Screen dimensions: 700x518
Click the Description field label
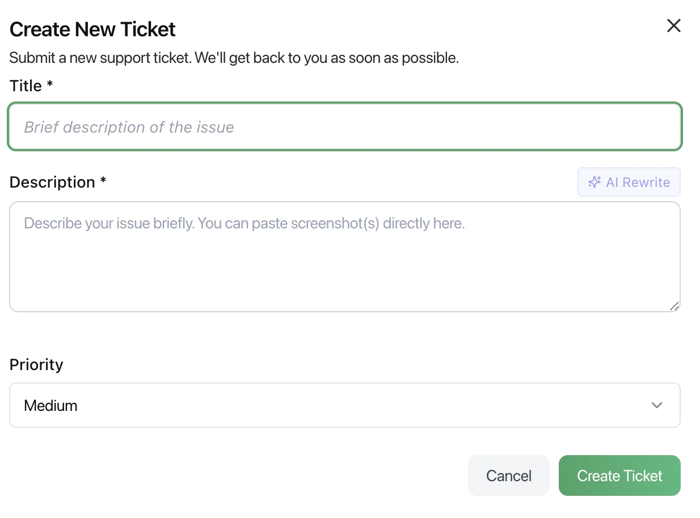point(52,182)
